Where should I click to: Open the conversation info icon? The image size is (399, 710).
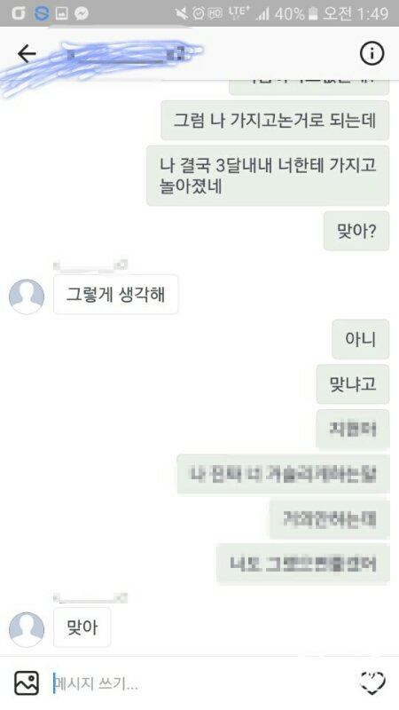point(372,54)
